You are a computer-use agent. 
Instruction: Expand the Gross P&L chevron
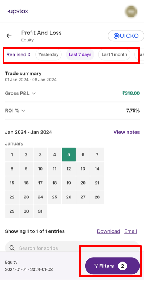[34, 93]
